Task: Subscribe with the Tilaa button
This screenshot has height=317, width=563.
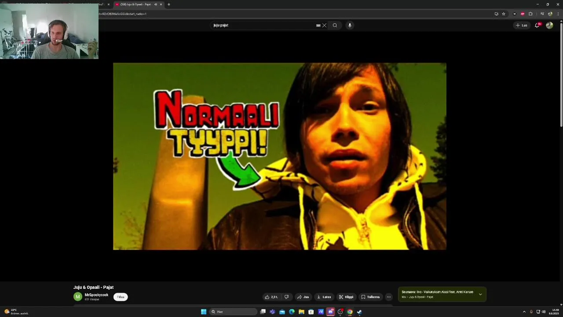Action: tap(121, 297)
